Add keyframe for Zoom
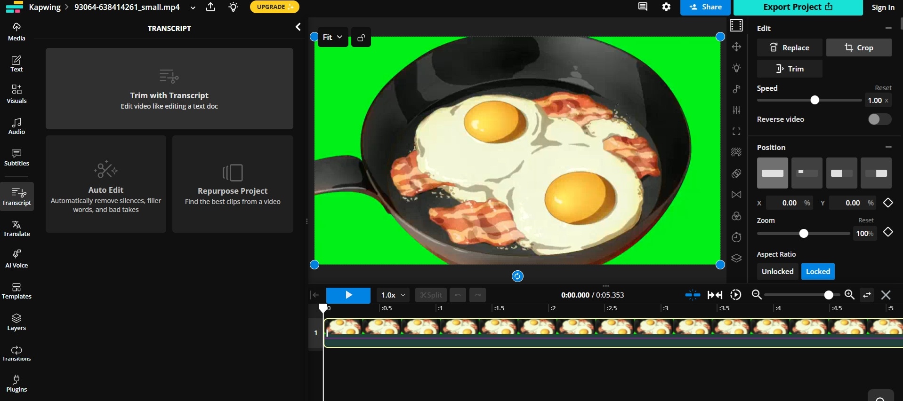Screen dimensions: 903x401 (888, 232)
